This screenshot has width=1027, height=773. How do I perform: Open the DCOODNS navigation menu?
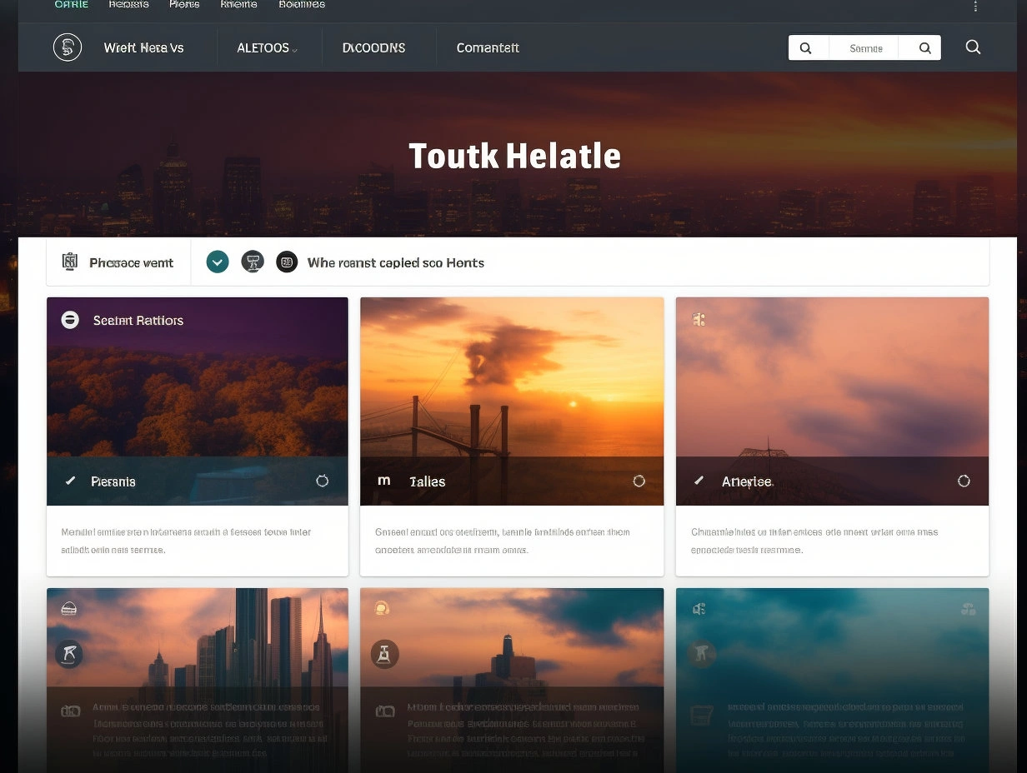point(373,48)
